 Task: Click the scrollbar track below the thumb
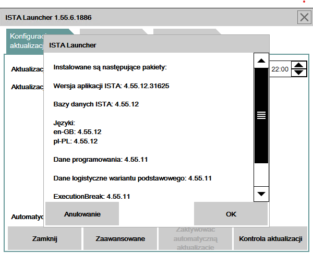click(x=261, y=175)
